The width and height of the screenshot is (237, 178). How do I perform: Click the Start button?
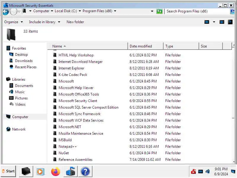8,171
